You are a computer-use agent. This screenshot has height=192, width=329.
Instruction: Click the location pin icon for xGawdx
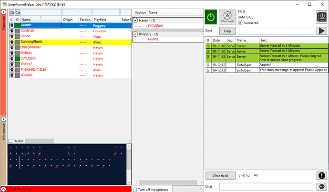pos(12,75)
